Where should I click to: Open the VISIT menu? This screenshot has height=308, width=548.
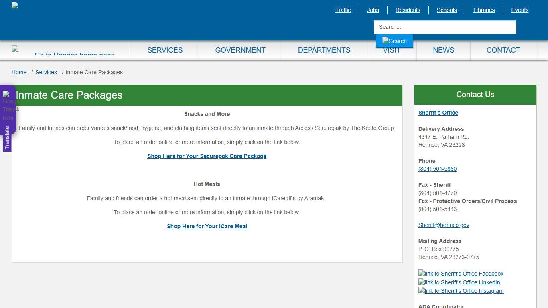pos(392,50)
